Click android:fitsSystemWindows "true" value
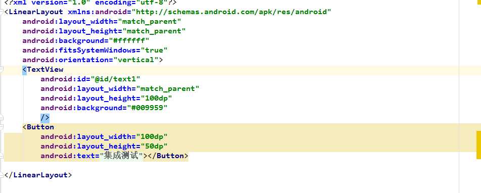 pyautogui.click(x=154, y=51)
